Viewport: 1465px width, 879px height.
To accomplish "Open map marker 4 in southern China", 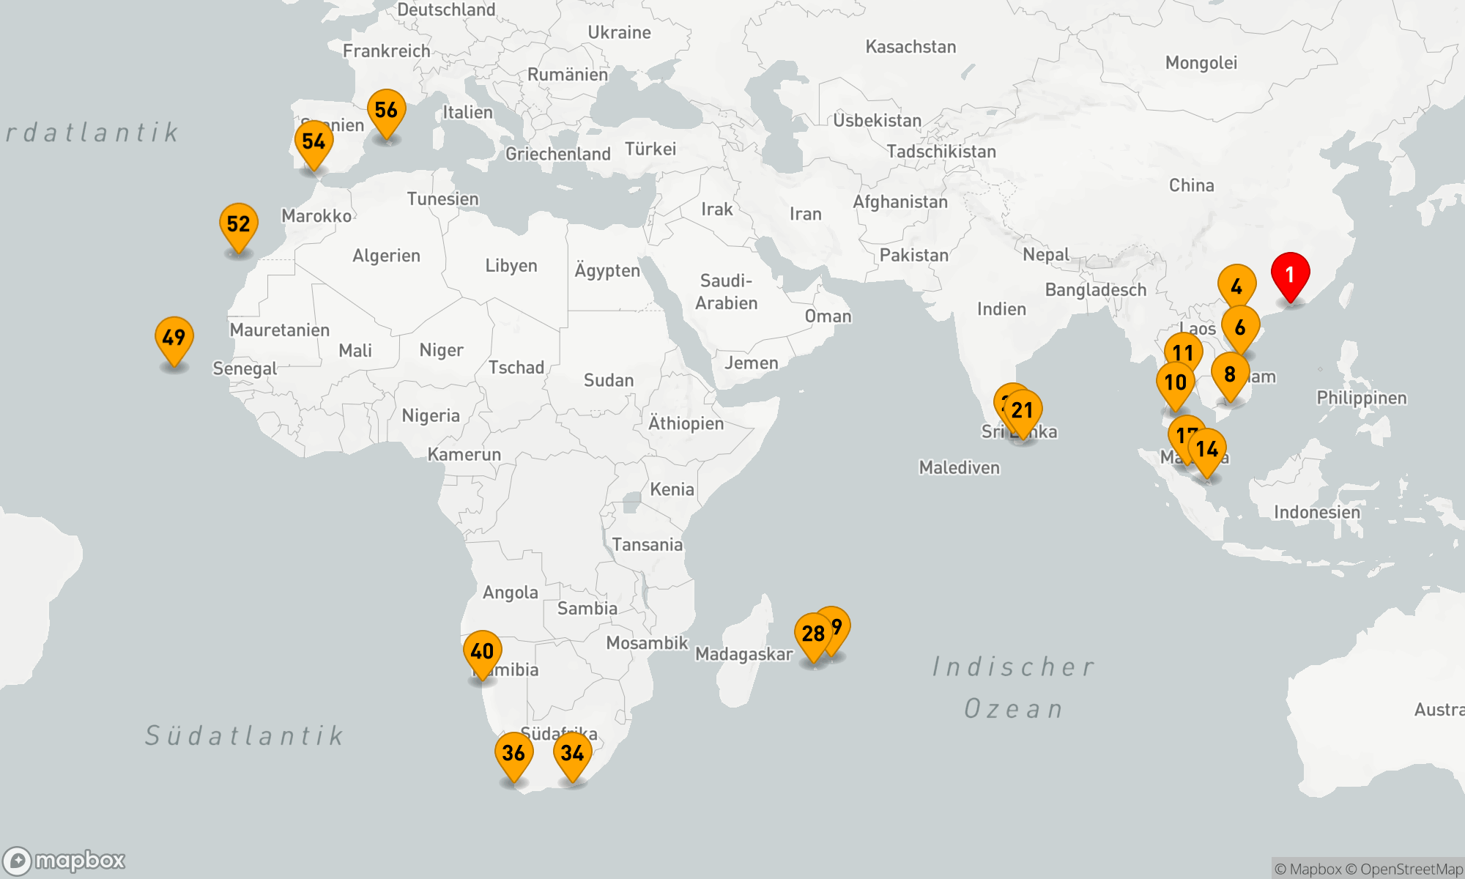I will [1236, 286].
